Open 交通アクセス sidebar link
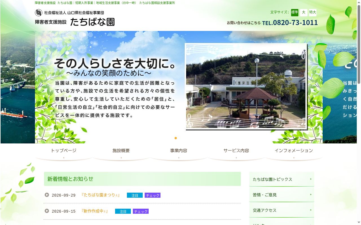This screenshot has height=225, width=361. [282, 210]
